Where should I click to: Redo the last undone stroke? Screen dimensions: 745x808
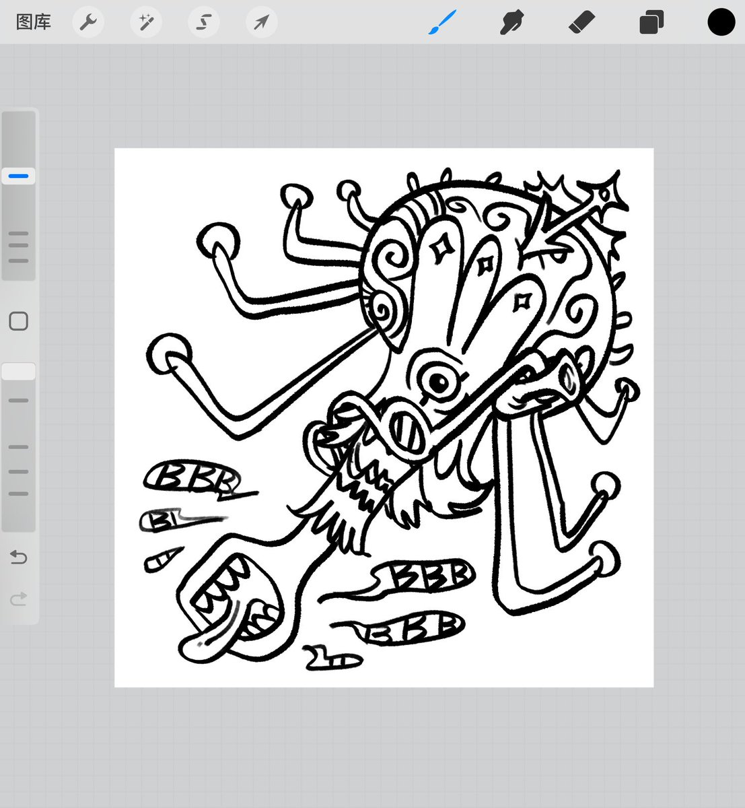pyautogui.click(x=19, y=598)
